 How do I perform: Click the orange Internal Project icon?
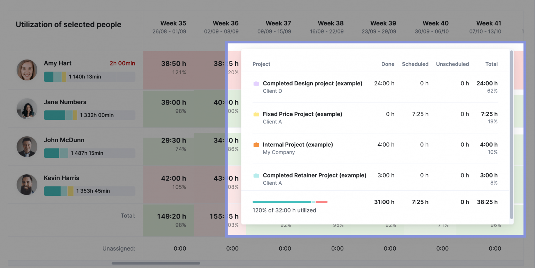pos(256,144)
